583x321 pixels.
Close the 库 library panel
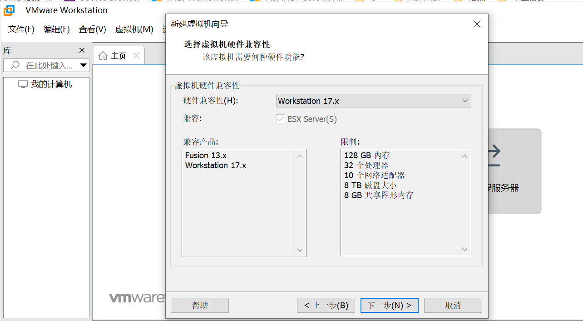point(82,50)
